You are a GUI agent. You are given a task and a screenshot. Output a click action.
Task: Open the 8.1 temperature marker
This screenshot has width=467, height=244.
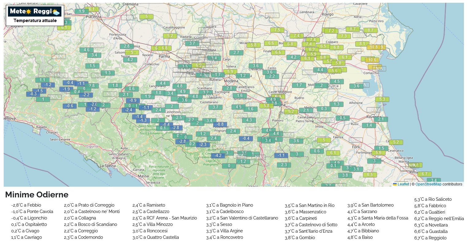coord(362,44)
